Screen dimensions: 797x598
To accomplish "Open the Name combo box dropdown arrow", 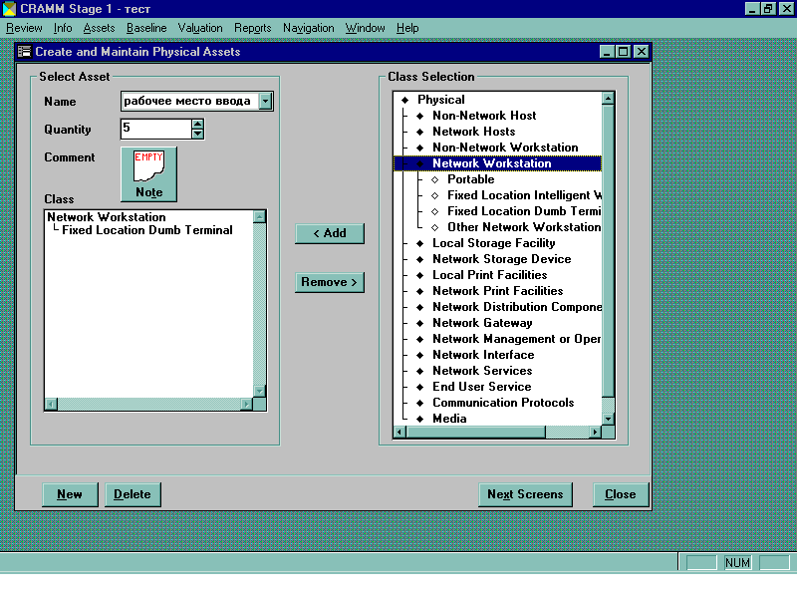I will 266,102.
